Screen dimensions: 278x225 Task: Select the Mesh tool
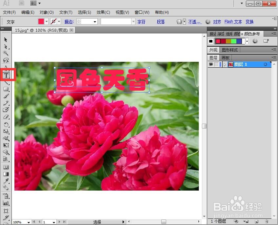6,167
